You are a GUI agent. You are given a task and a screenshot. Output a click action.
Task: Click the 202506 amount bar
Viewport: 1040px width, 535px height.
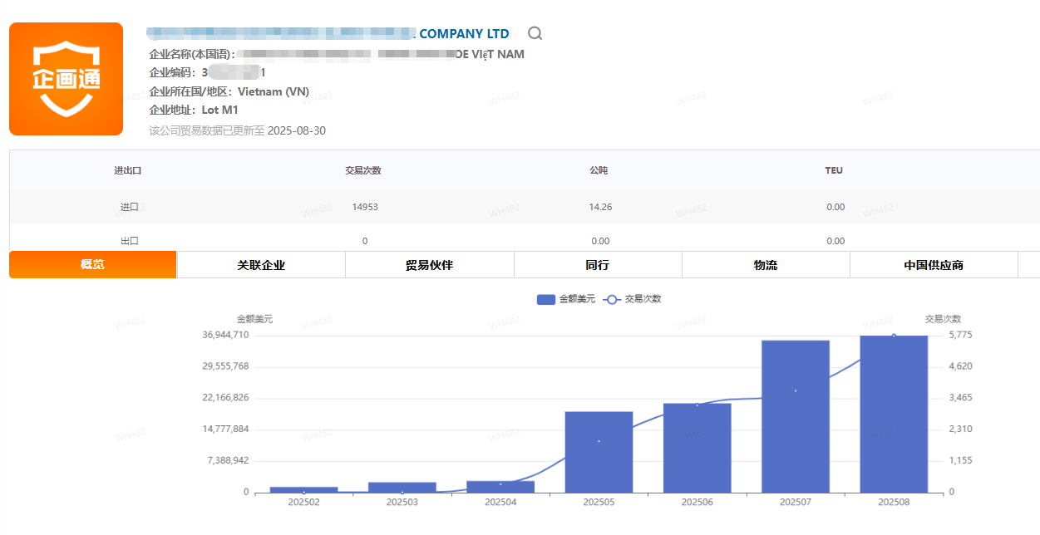click(x=697, y=448)
